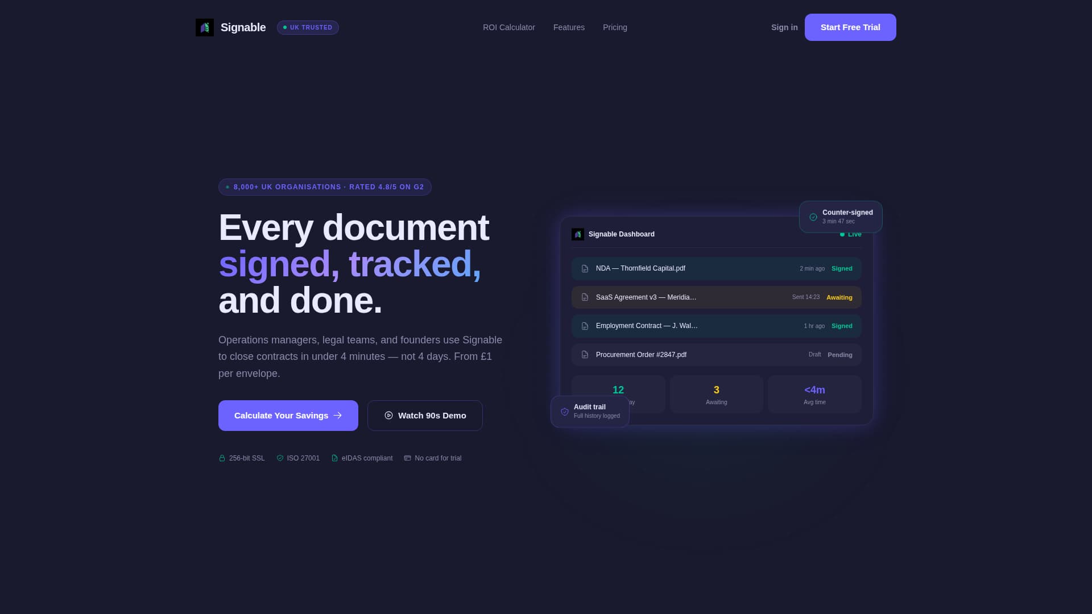The image size is (1092, 614).
Task: Click the '256-bit SSL' text
Action: [247, 458]
